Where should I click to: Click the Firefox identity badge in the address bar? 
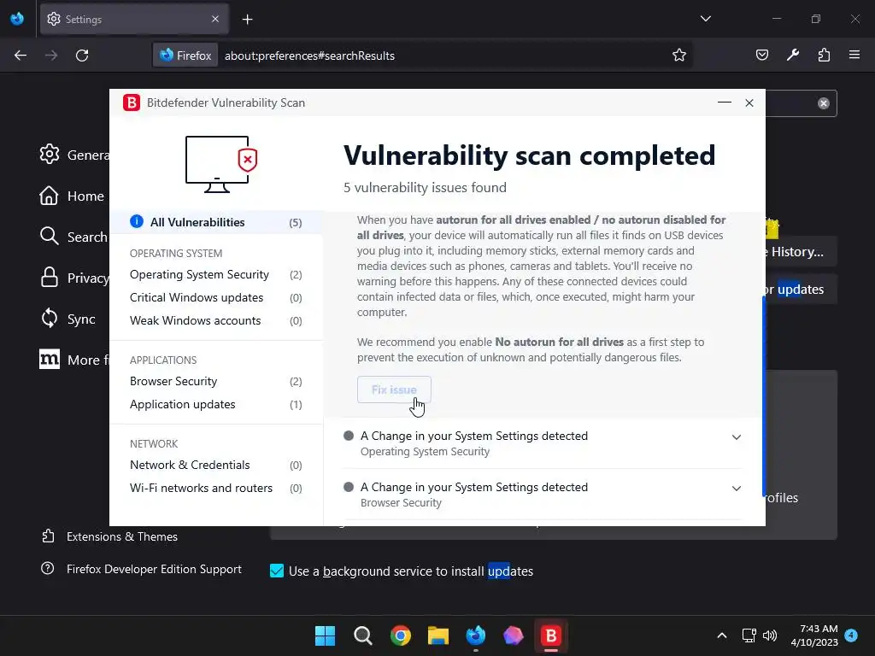[x=185, y=56]
